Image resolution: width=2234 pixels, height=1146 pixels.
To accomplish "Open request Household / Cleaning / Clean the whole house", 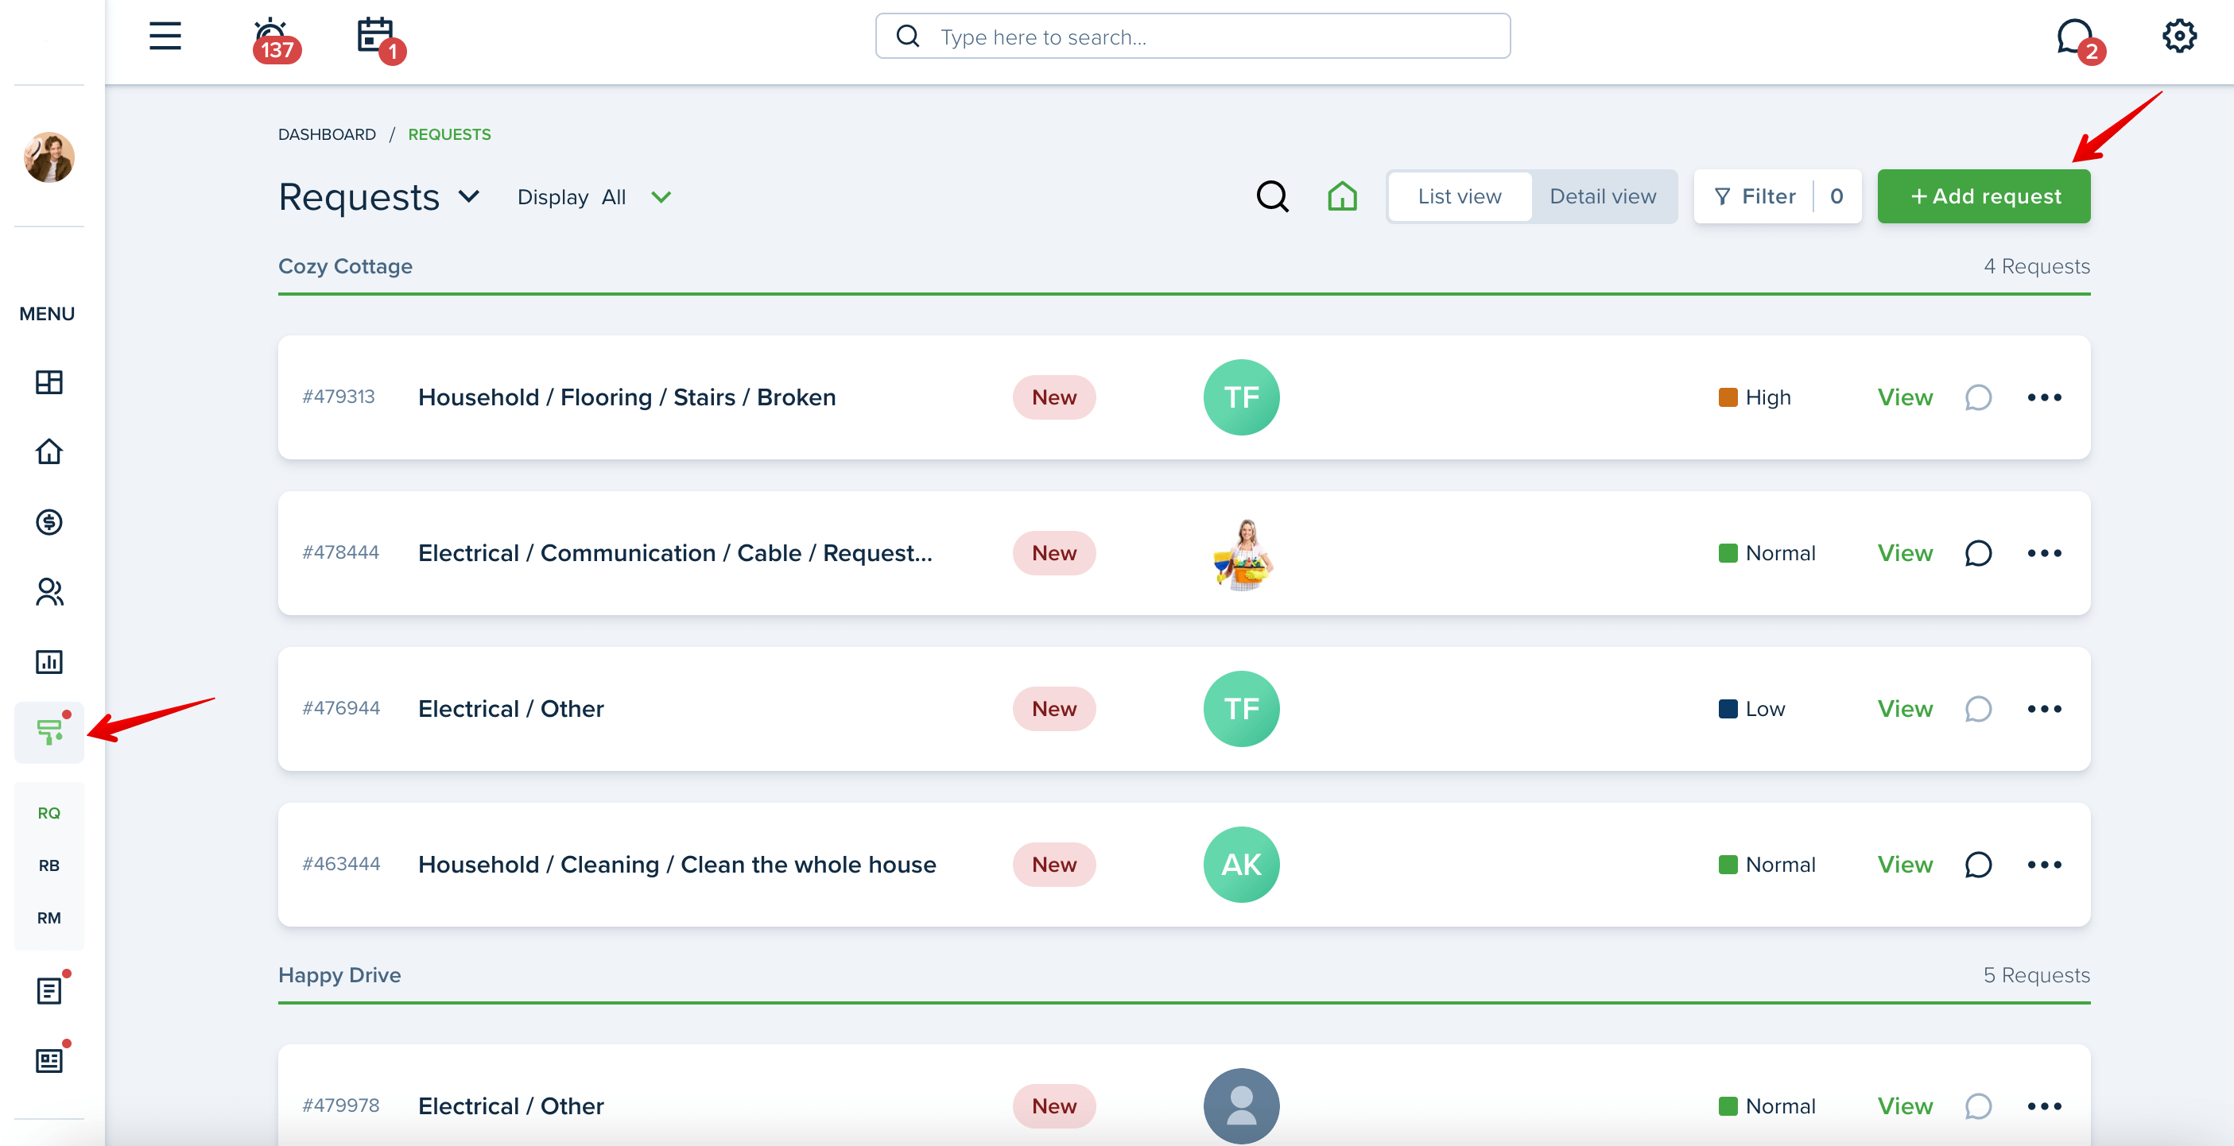I will coord(677,864).
